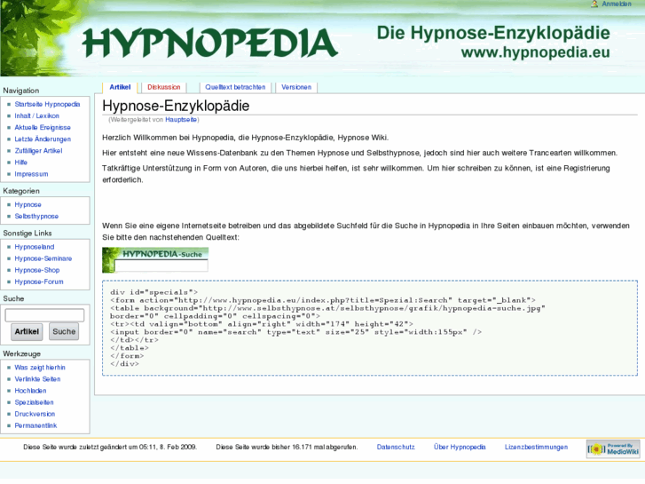
Task: Visit the Hypnose-Shop link
Action: 37,270
